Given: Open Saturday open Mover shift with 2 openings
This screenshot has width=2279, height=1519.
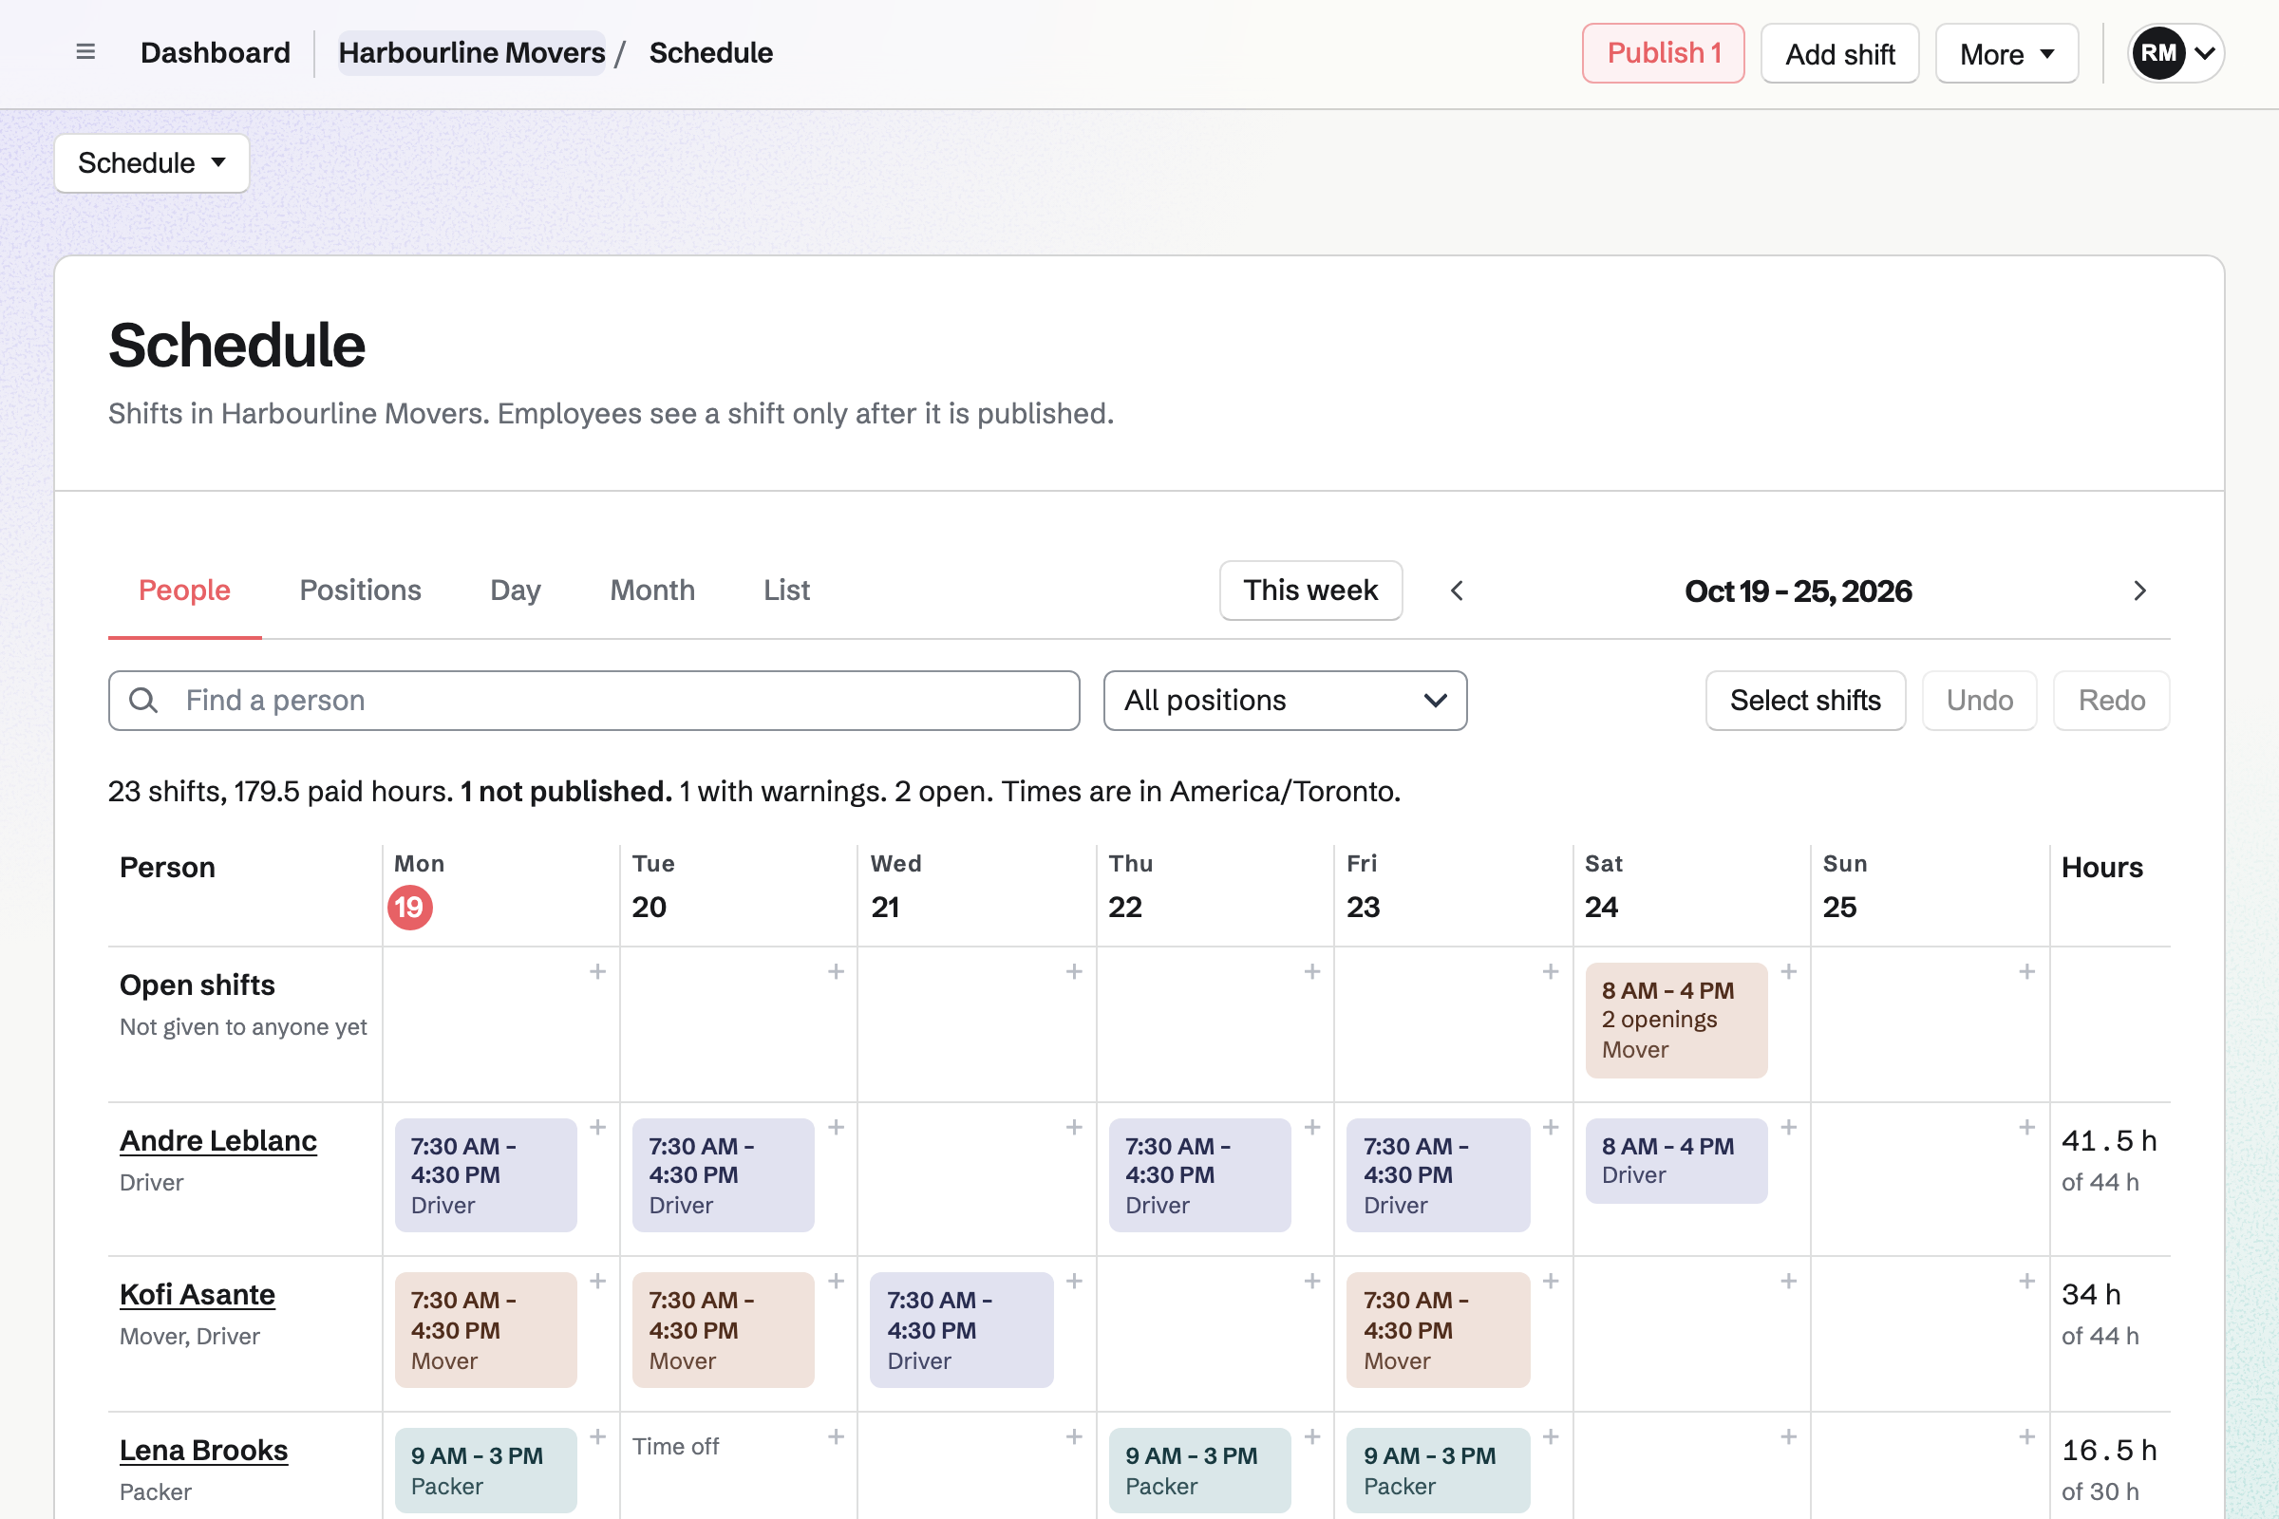Looking at the screenshot, I should pos(1676,1020).
